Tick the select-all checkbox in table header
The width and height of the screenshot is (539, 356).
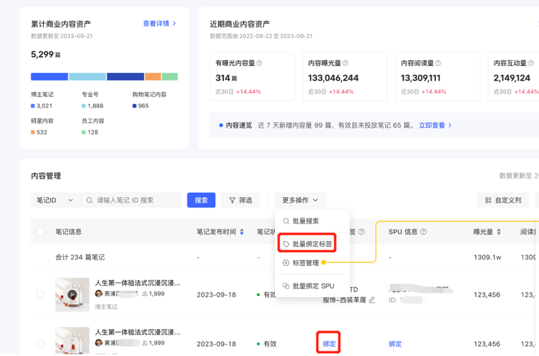(x=40, y=232)
